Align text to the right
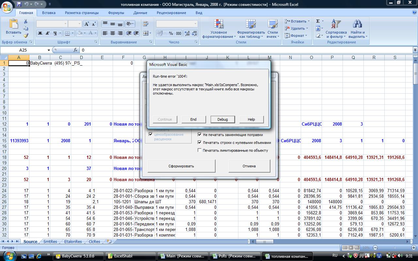Image resolution: width=418 pixels, height=261 pixels. coord(120,33)
